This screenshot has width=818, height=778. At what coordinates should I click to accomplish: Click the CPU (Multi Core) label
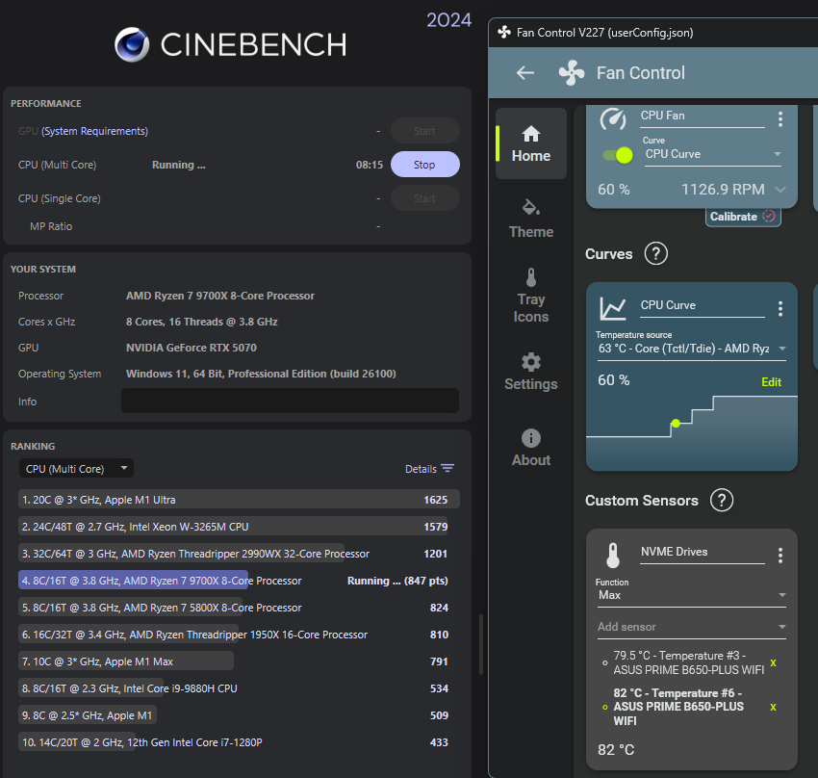click(58, 165)
